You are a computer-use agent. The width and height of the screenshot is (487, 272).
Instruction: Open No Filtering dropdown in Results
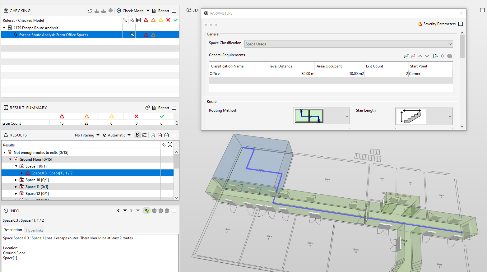[87, 135]
